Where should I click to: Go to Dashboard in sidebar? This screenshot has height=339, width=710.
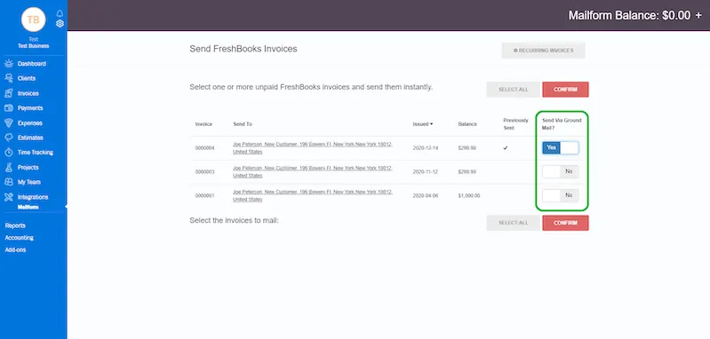click(32, 64)
